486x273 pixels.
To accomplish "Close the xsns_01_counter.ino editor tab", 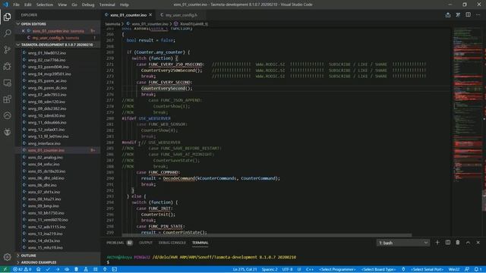I will pos(150,14).
